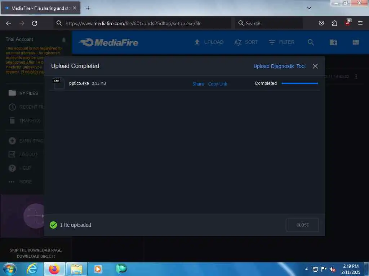Open Windows Media Player taskbar icon
369x276 pixels.
[x=98, y=269]
